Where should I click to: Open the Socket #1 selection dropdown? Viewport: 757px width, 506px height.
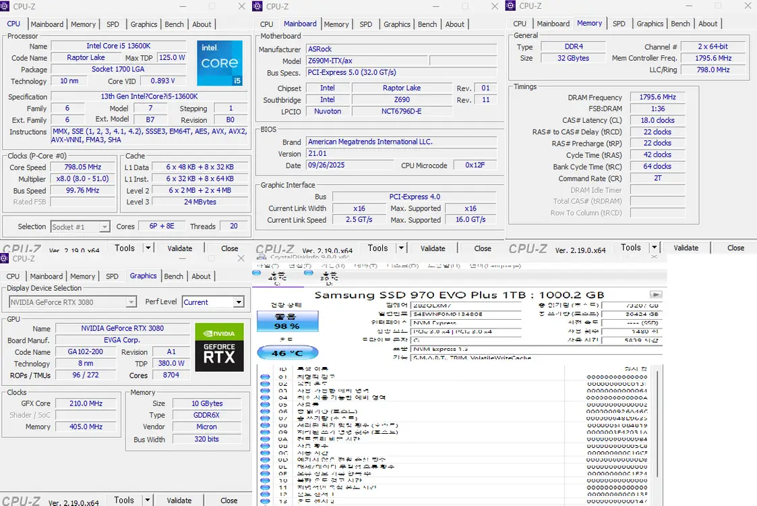pos(104,227)
